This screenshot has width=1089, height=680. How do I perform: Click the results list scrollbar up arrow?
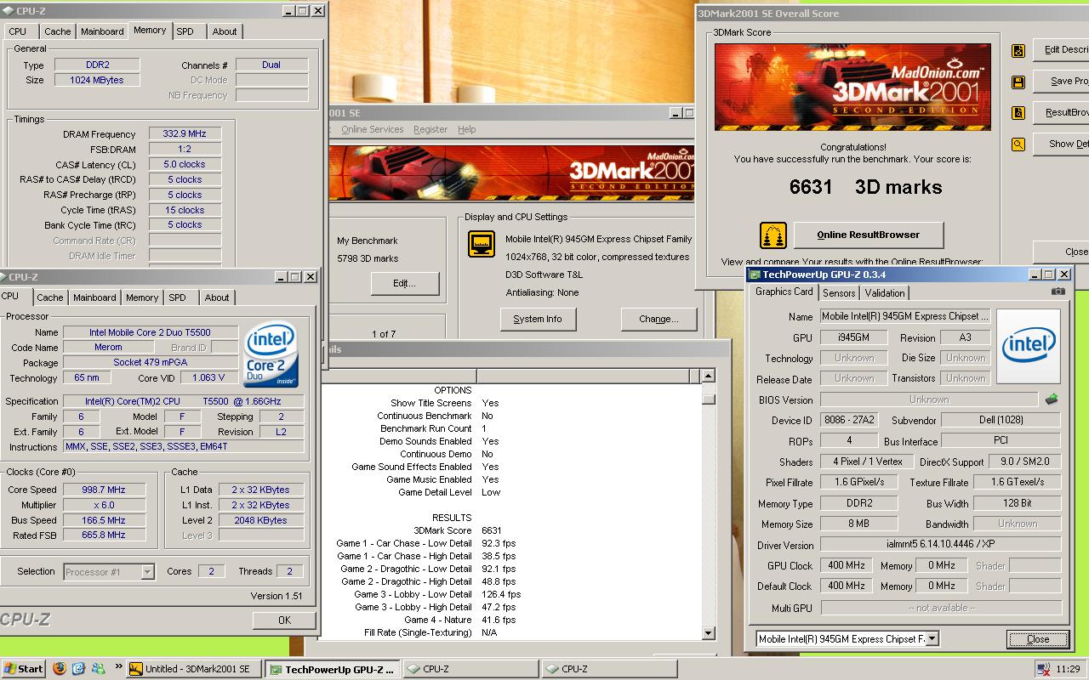708,376
